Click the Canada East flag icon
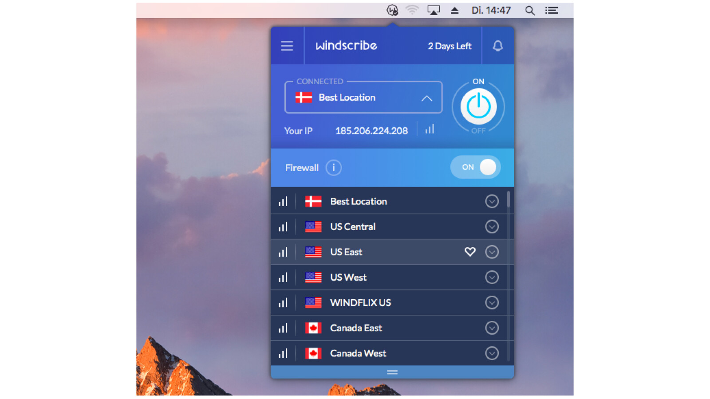 coord(313,328)
